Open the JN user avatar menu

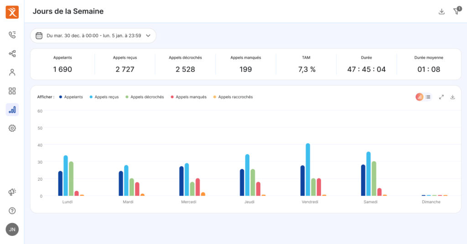pos(12,229)
